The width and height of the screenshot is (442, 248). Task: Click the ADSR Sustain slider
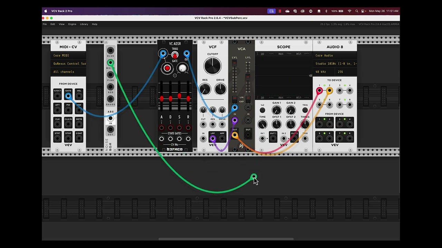(179, 96)
